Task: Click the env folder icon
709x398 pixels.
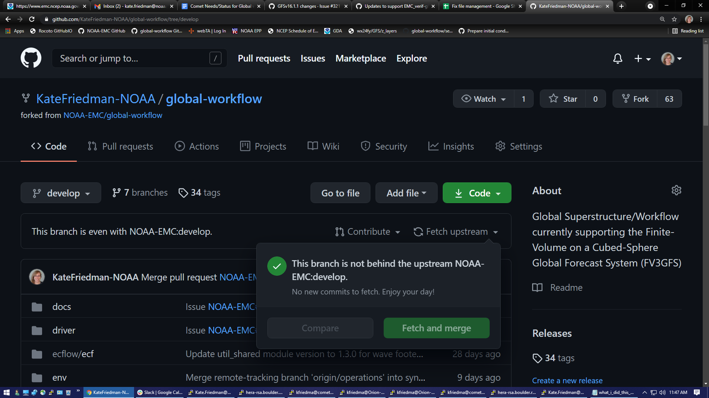Action: point(37,377)
